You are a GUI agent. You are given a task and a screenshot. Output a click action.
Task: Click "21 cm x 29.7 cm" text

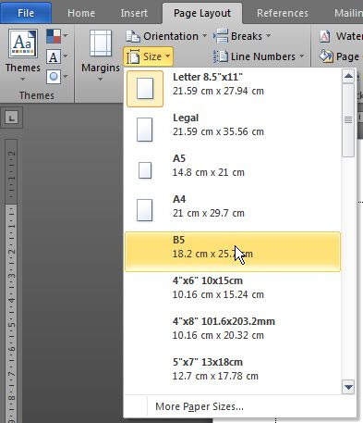tap(209, 213)
